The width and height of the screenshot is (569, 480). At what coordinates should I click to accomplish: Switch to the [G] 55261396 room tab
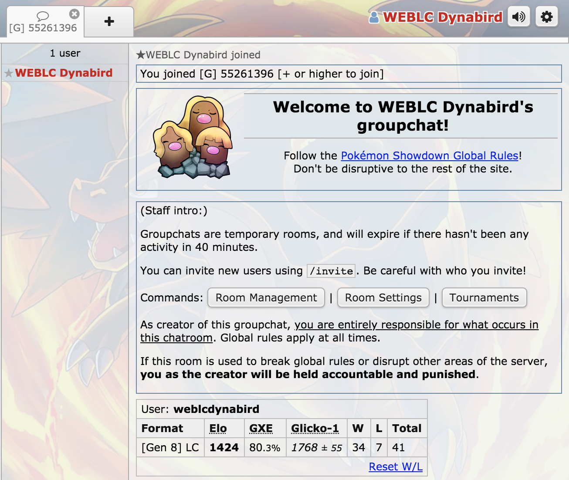tap(43, 22)
